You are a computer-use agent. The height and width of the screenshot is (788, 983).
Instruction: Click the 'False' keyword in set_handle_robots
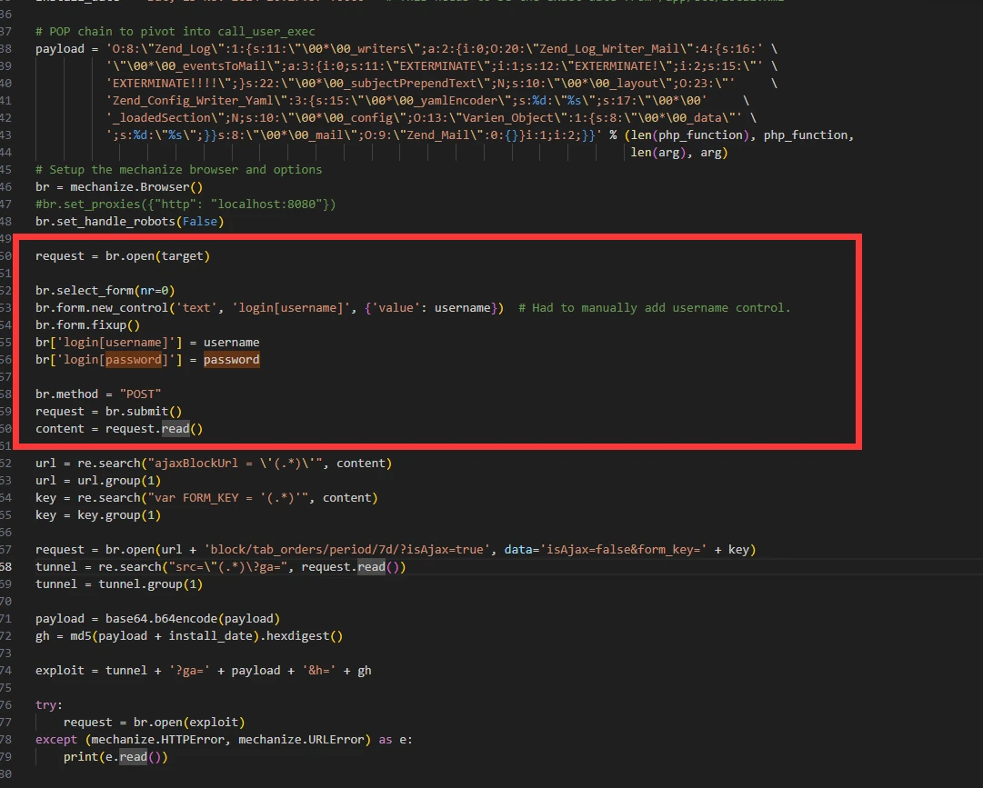click(x=200, y=221)
